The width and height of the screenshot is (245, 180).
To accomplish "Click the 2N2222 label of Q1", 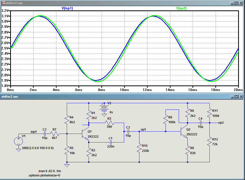I will pyautogui.click(x=93, y=136).
